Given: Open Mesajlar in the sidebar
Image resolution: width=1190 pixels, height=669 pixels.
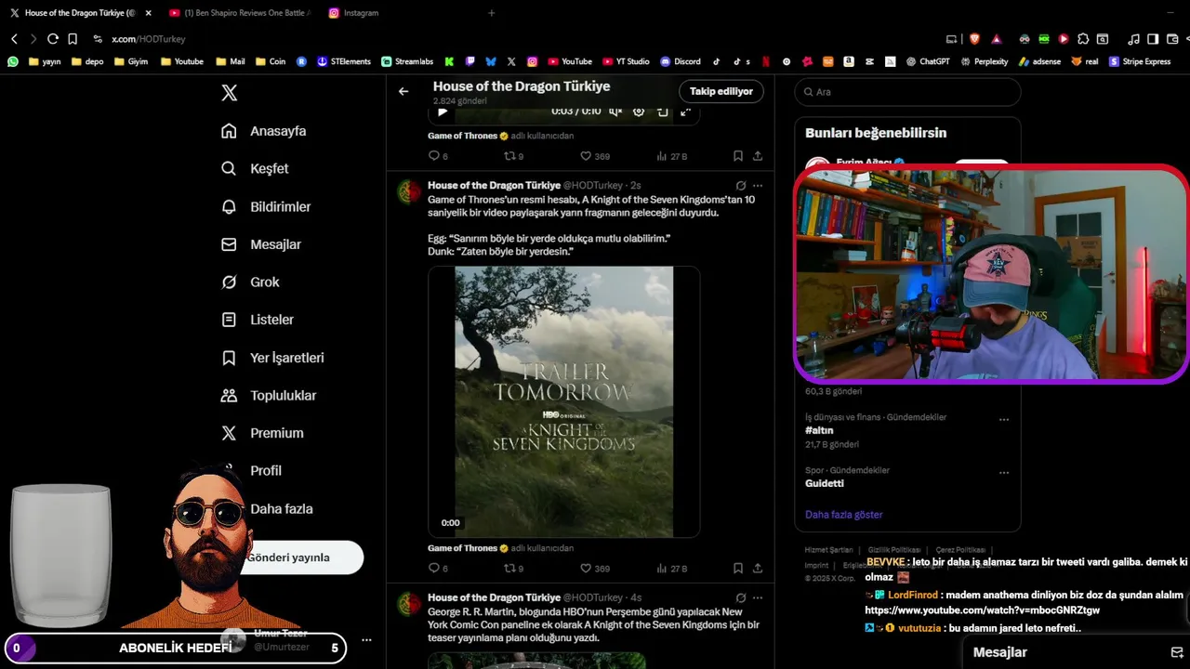Looking at the screenshot, I should tap(261, 244).
